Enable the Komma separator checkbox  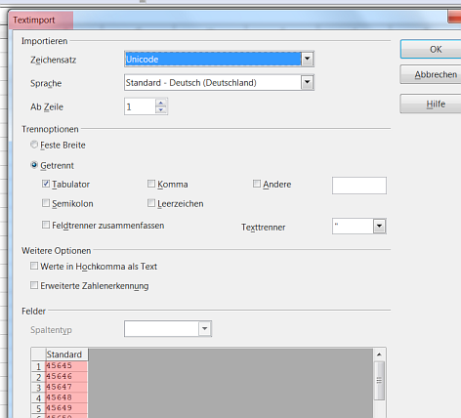151,184
